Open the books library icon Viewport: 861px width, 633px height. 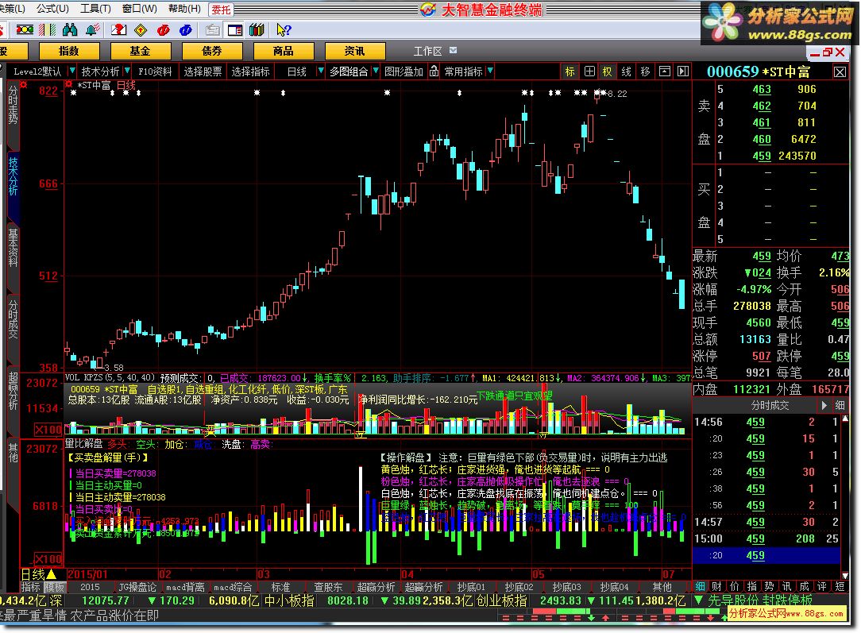tap(257, 29)
